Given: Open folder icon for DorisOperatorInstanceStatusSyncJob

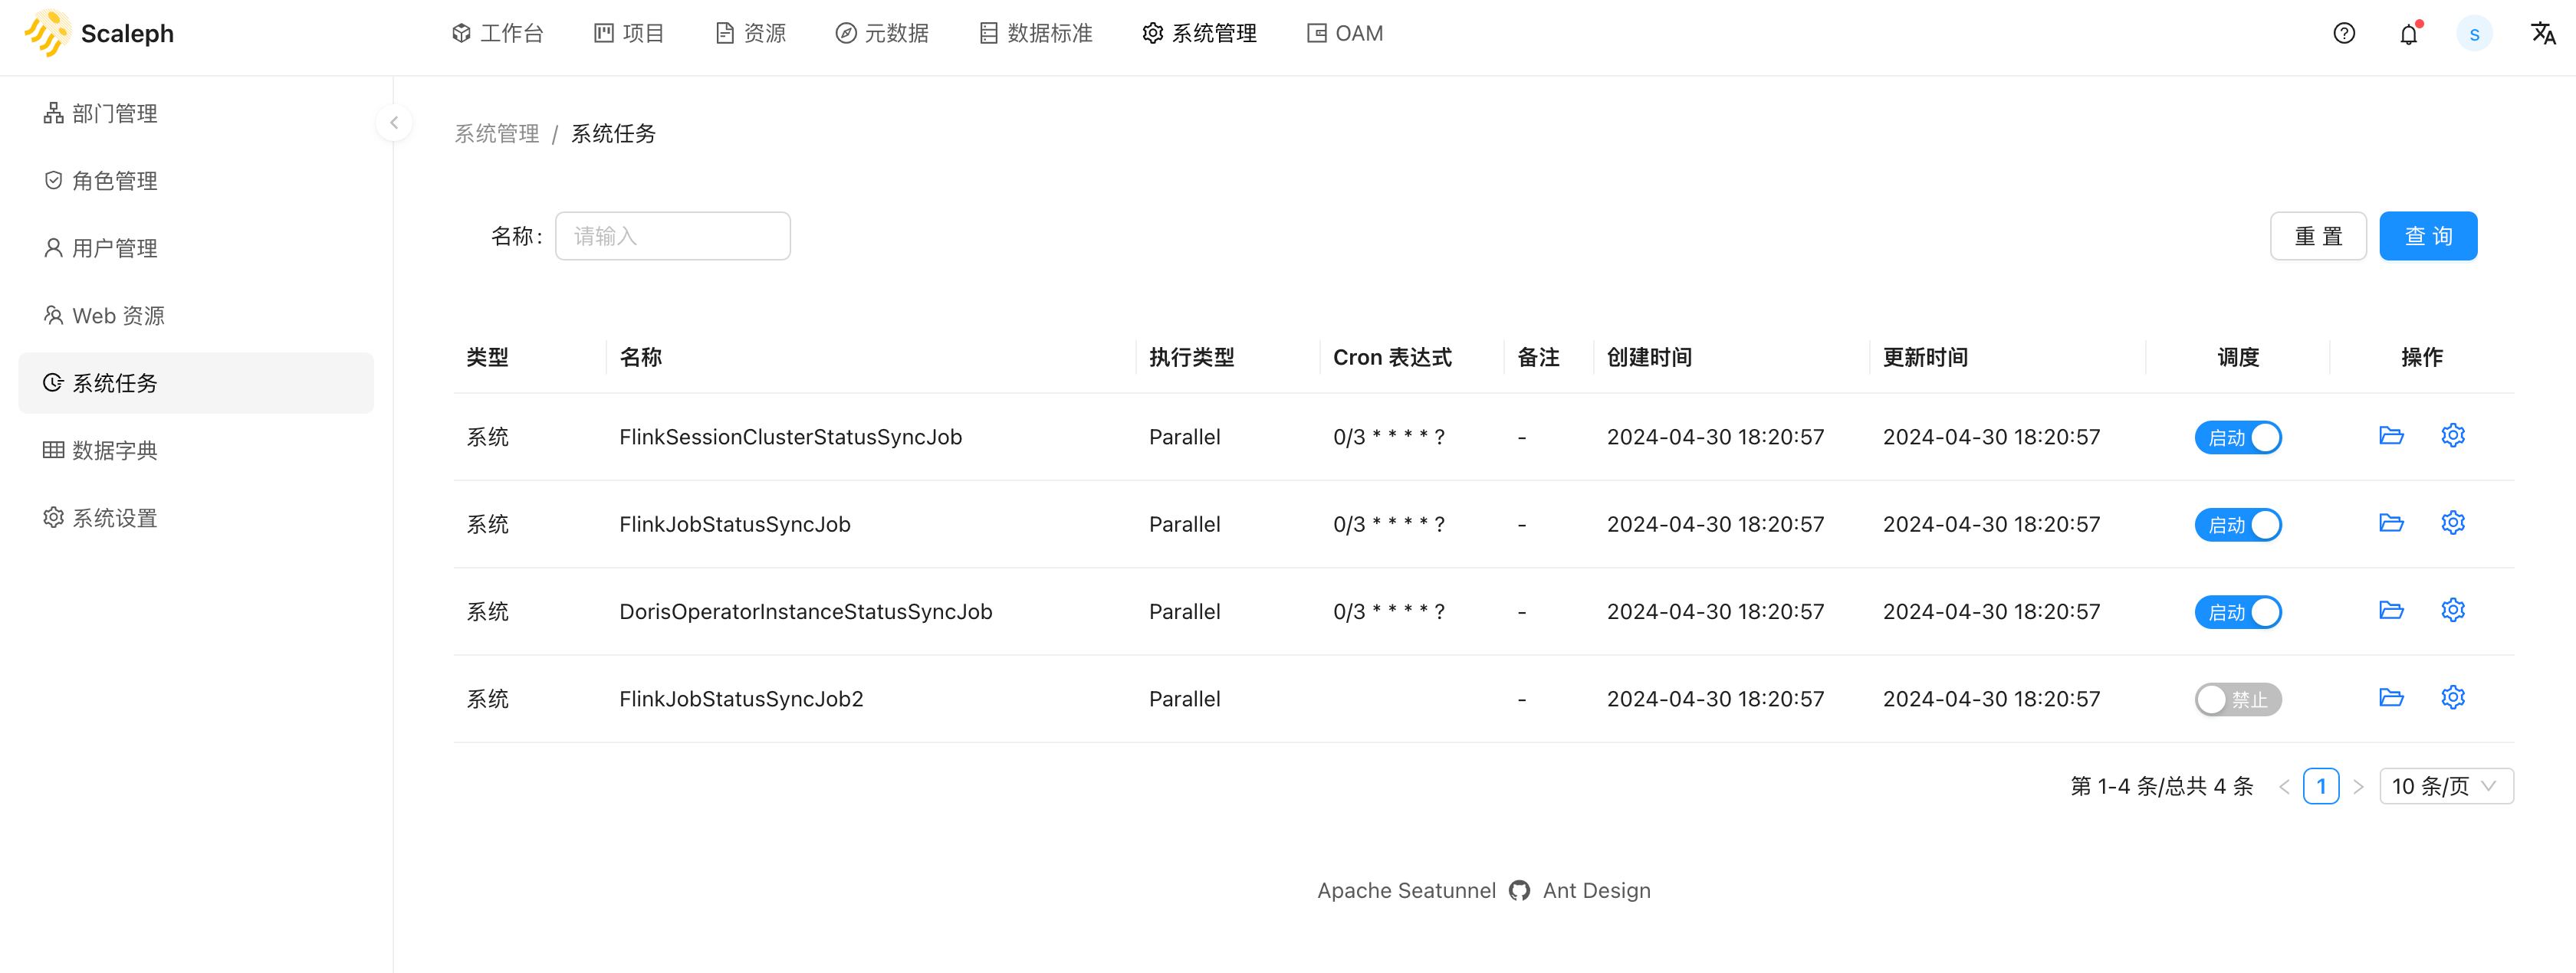Looking at the screenshot, I should tap(2391, 611).
